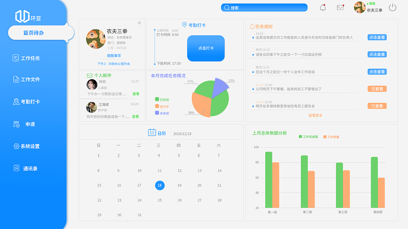Image resolution: width=408 pixels, height=229 pixels.
Task: Click inside the 搜索 search field
Action: point(264,7)
